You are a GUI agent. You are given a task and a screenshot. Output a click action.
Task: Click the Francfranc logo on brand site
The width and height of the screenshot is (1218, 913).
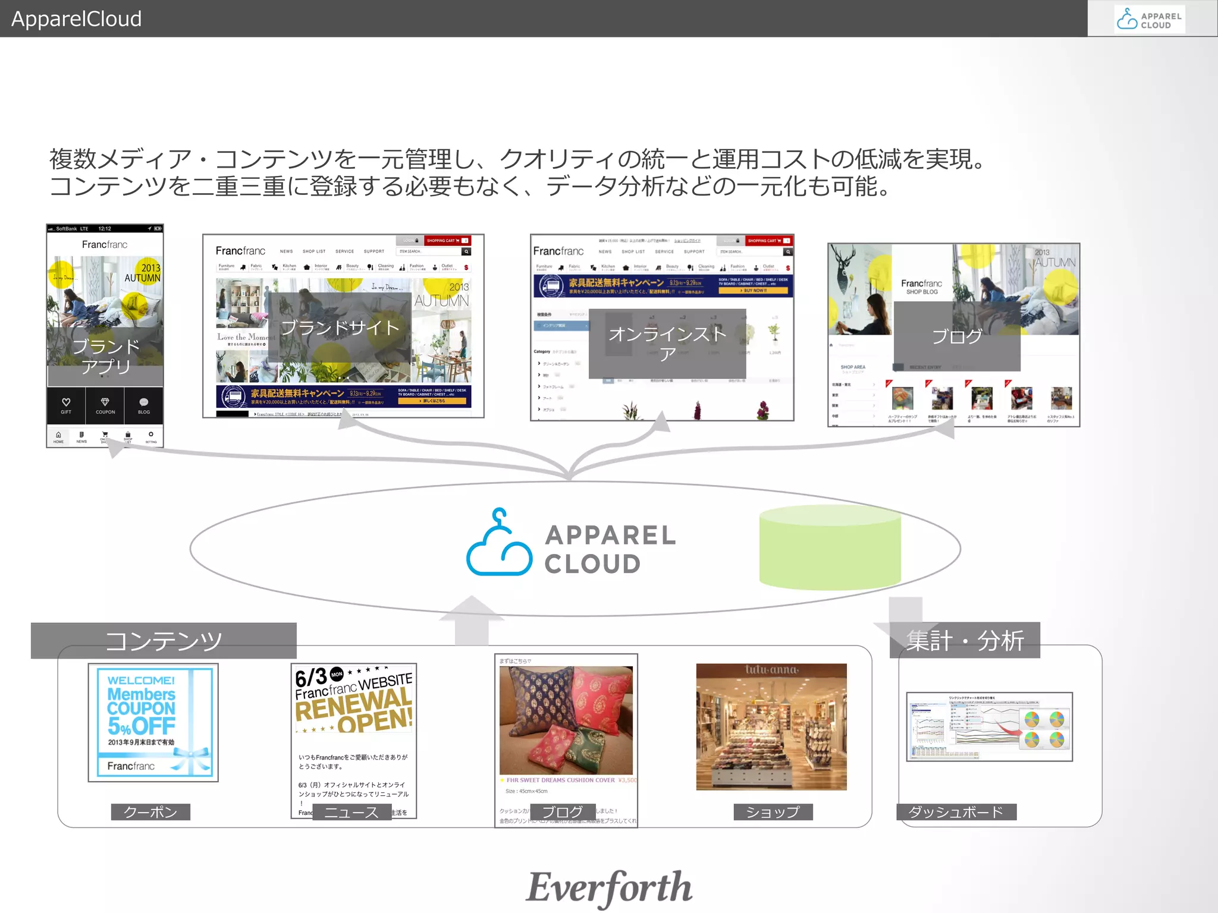point(240,251)
